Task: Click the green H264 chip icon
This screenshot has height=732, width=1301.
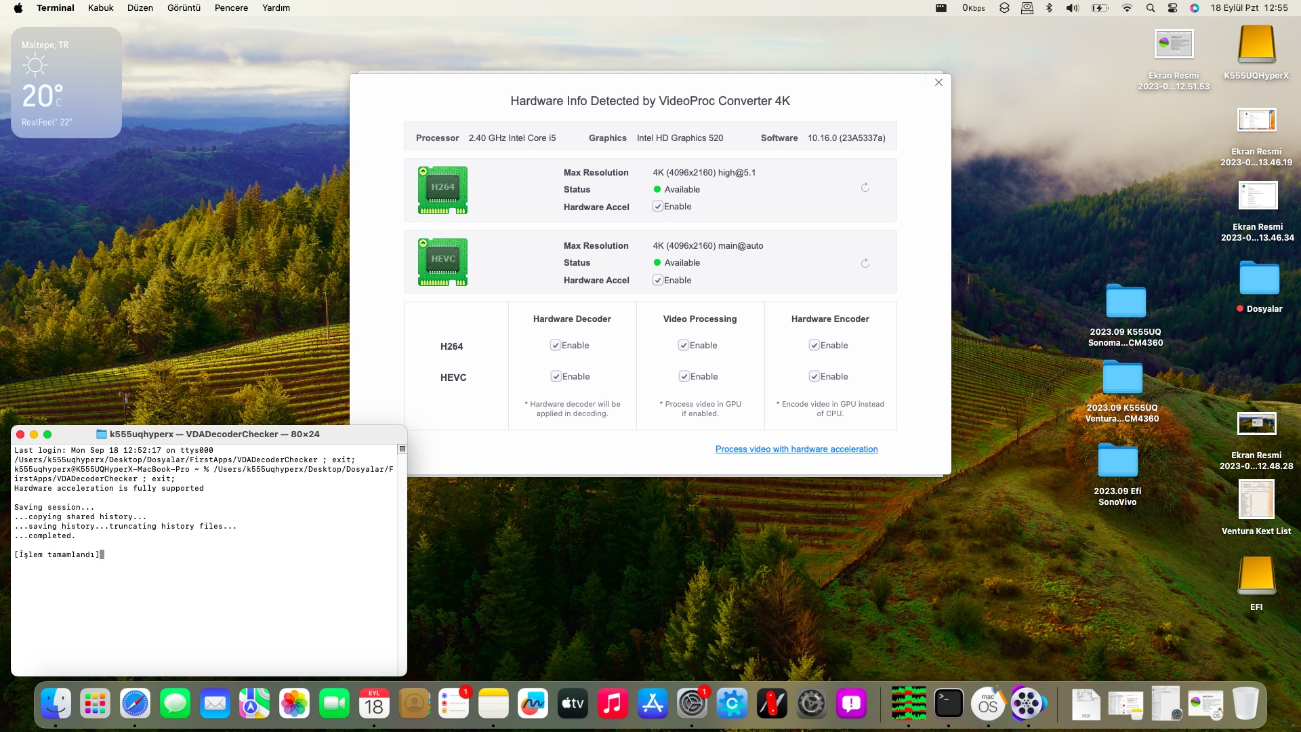Action: coord(442,190)
